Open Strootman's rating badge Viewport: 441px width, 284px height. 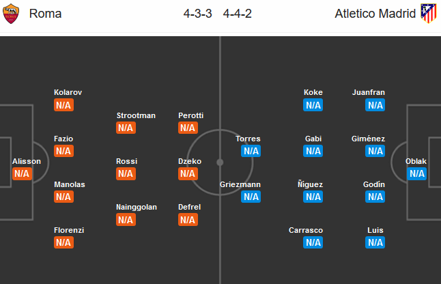click(x=126, y=128)
